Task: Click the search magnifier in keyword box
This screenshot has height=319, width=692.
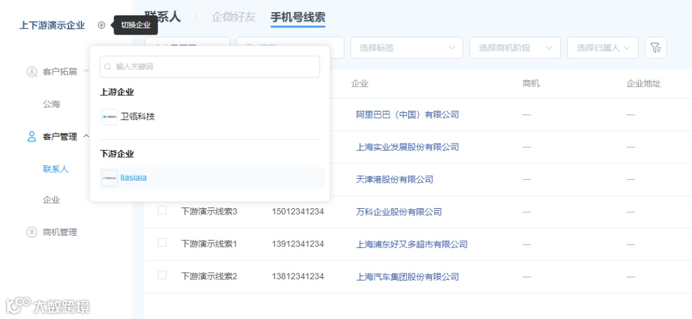Action: point(108,67)
